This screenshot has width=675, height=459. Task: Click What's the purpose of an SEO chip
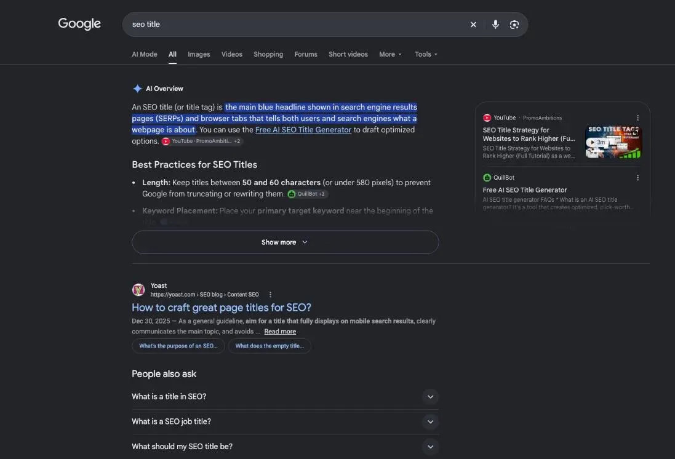coord(178,346)
